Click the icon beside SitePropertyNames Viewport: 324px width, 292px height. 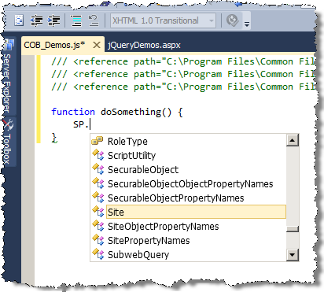[x=98, y=240]
